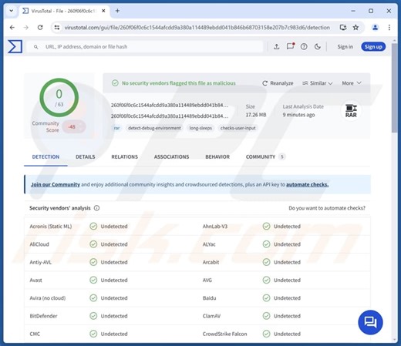Switch to the DETECTION tab
401x346 pixels.
[x=45, y=156]
